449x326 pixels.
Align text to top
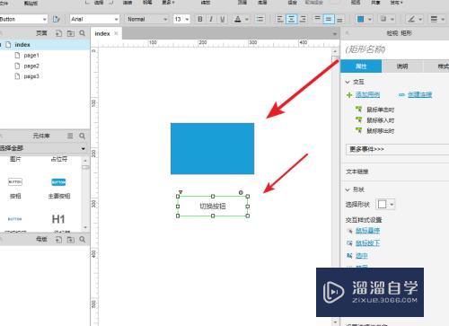317,19
